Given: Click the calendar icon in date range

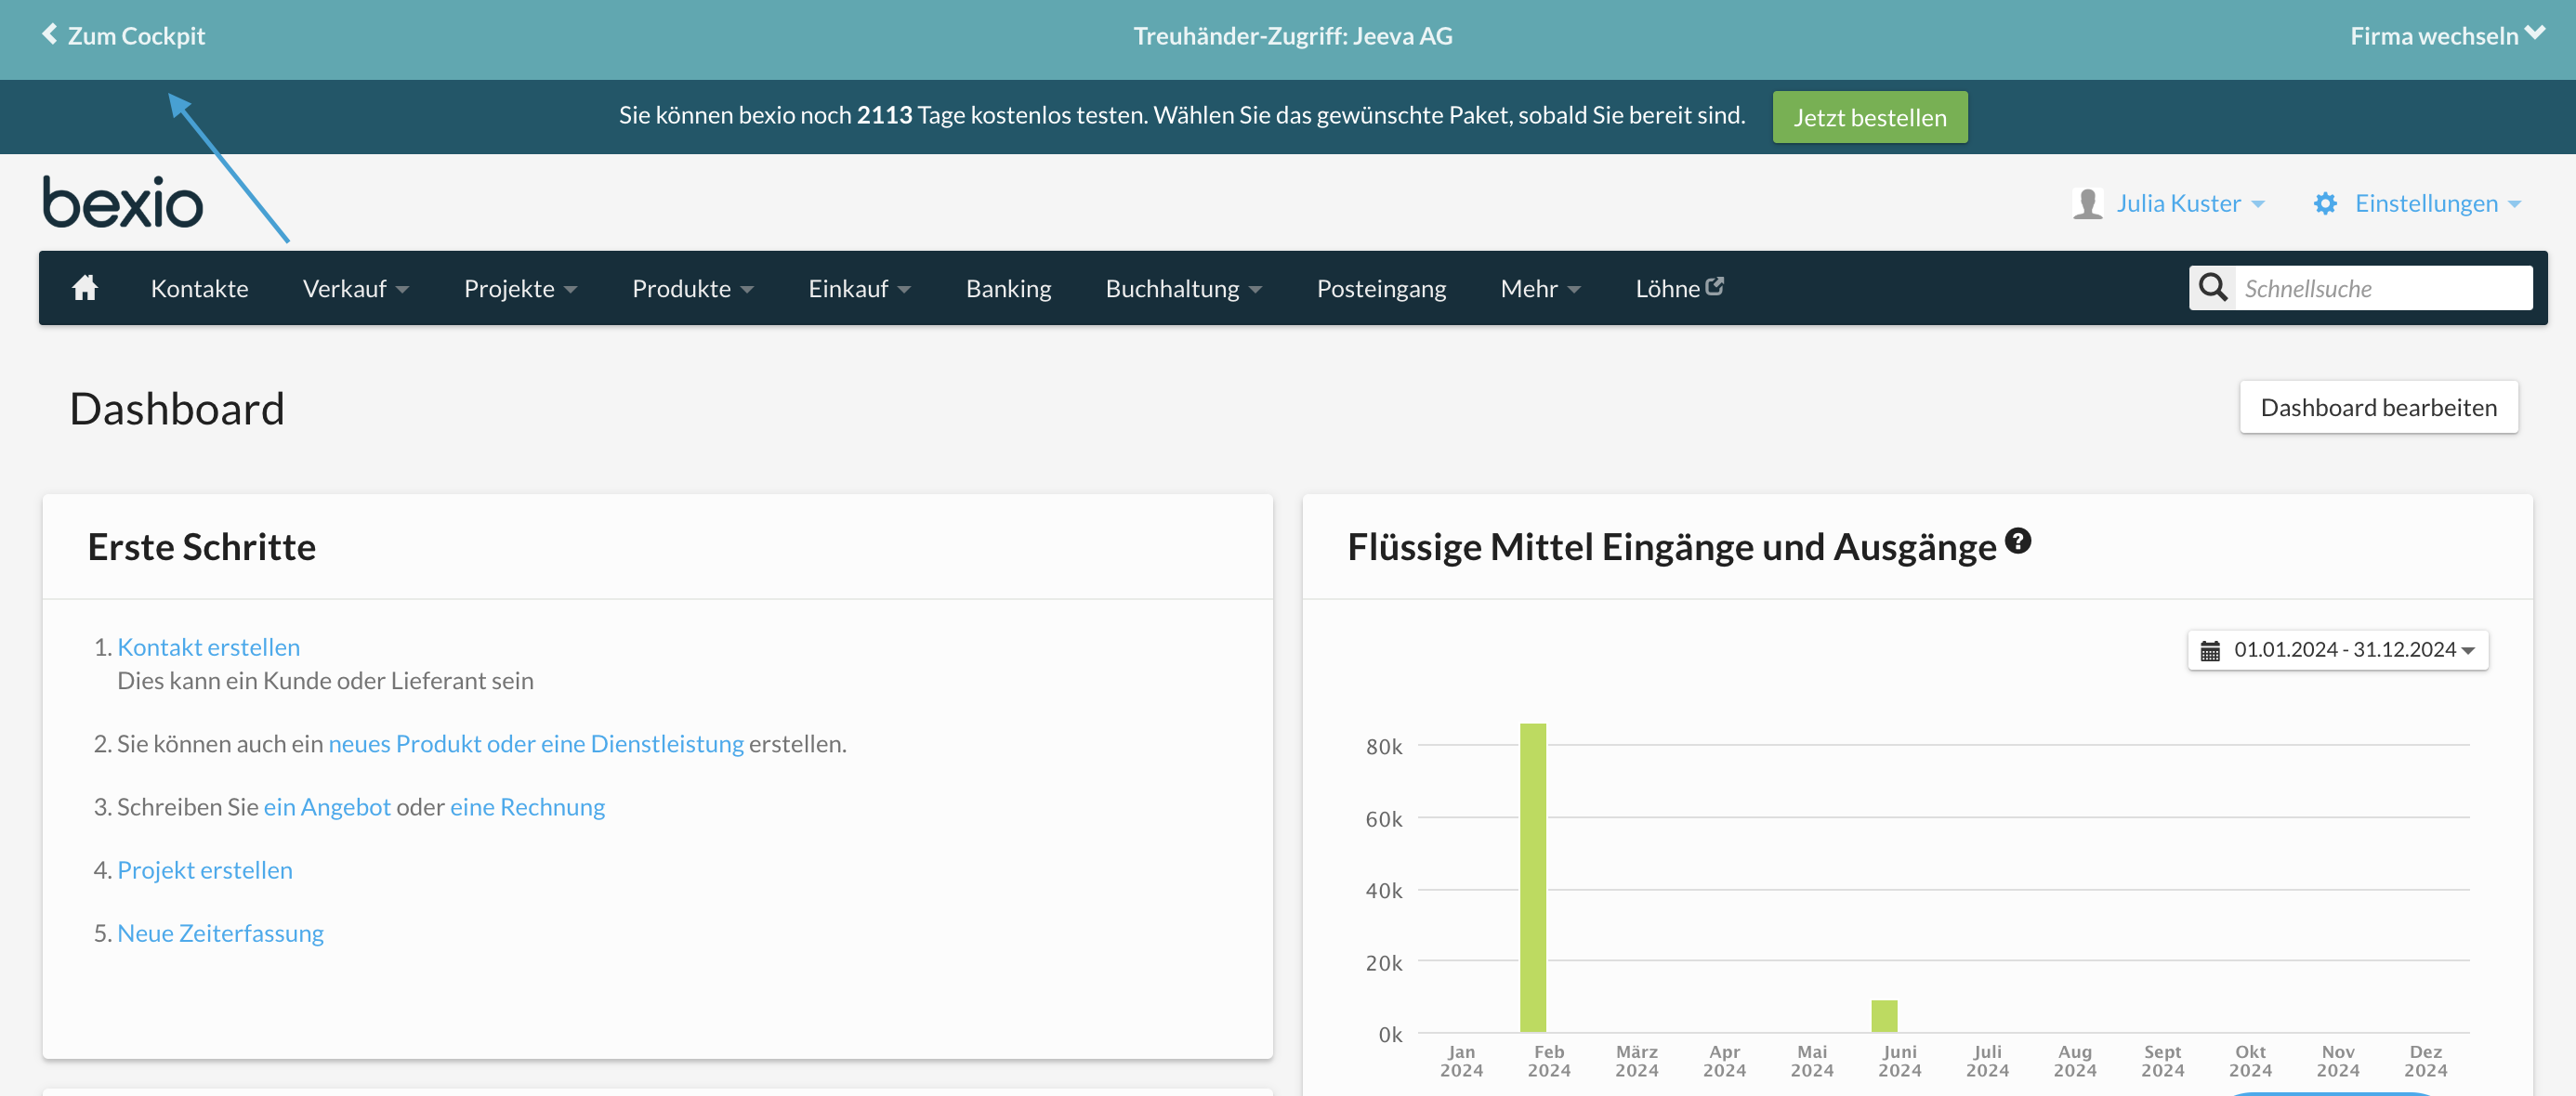Looking at the screenshot, I should pos(2210,650).
